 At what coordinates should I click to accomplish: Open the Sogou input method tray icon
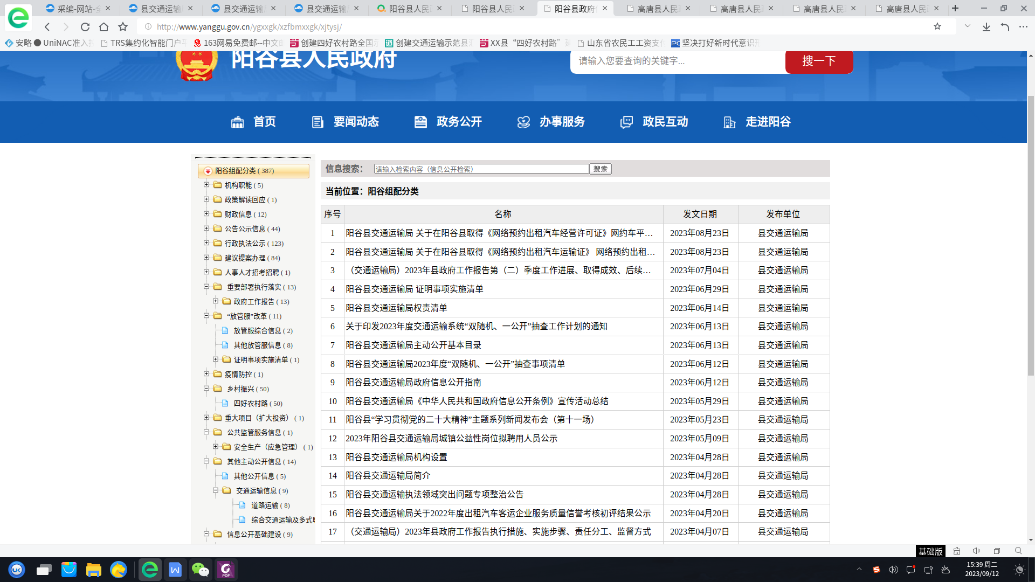[877, 570]
